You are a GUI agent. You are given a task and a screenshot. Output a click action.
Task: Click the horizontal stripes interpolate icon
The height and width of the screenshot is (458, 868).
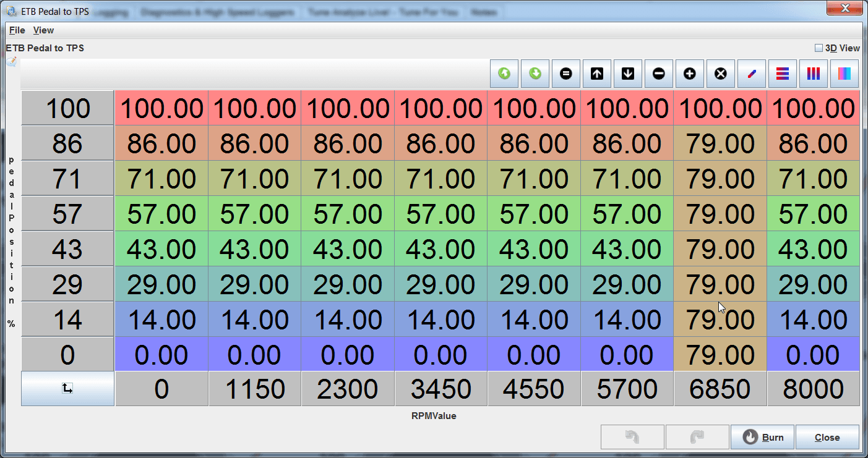pos(783,74)
